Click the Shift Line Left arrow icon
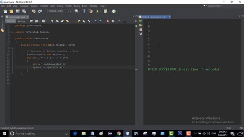The width and height of the screenshot is (244, 137). pos(95,21)
